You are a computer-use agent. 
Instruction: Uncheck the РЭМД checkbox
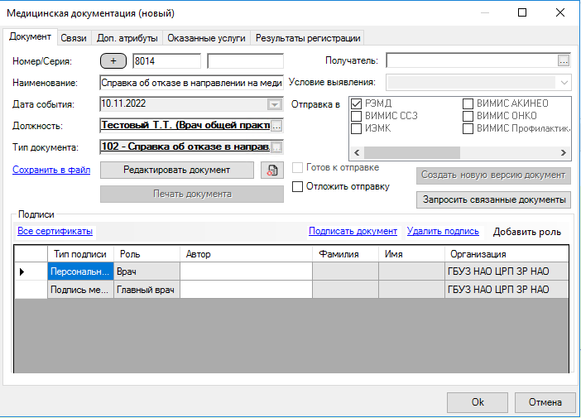[x=357, y=103]
